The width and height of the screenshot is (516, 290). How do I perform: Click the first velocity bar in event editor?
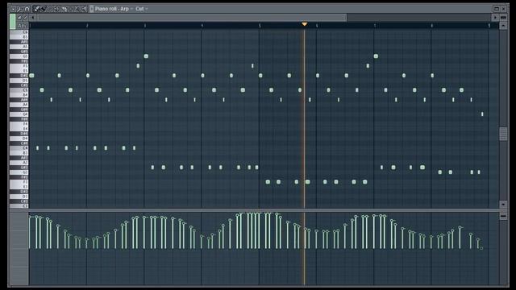[30, 232]
